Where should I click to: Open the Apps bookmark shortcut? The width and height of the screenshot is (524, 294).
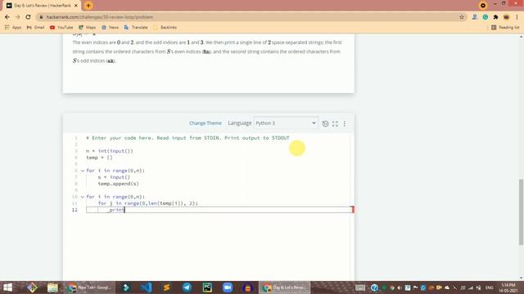coord(13,27)
